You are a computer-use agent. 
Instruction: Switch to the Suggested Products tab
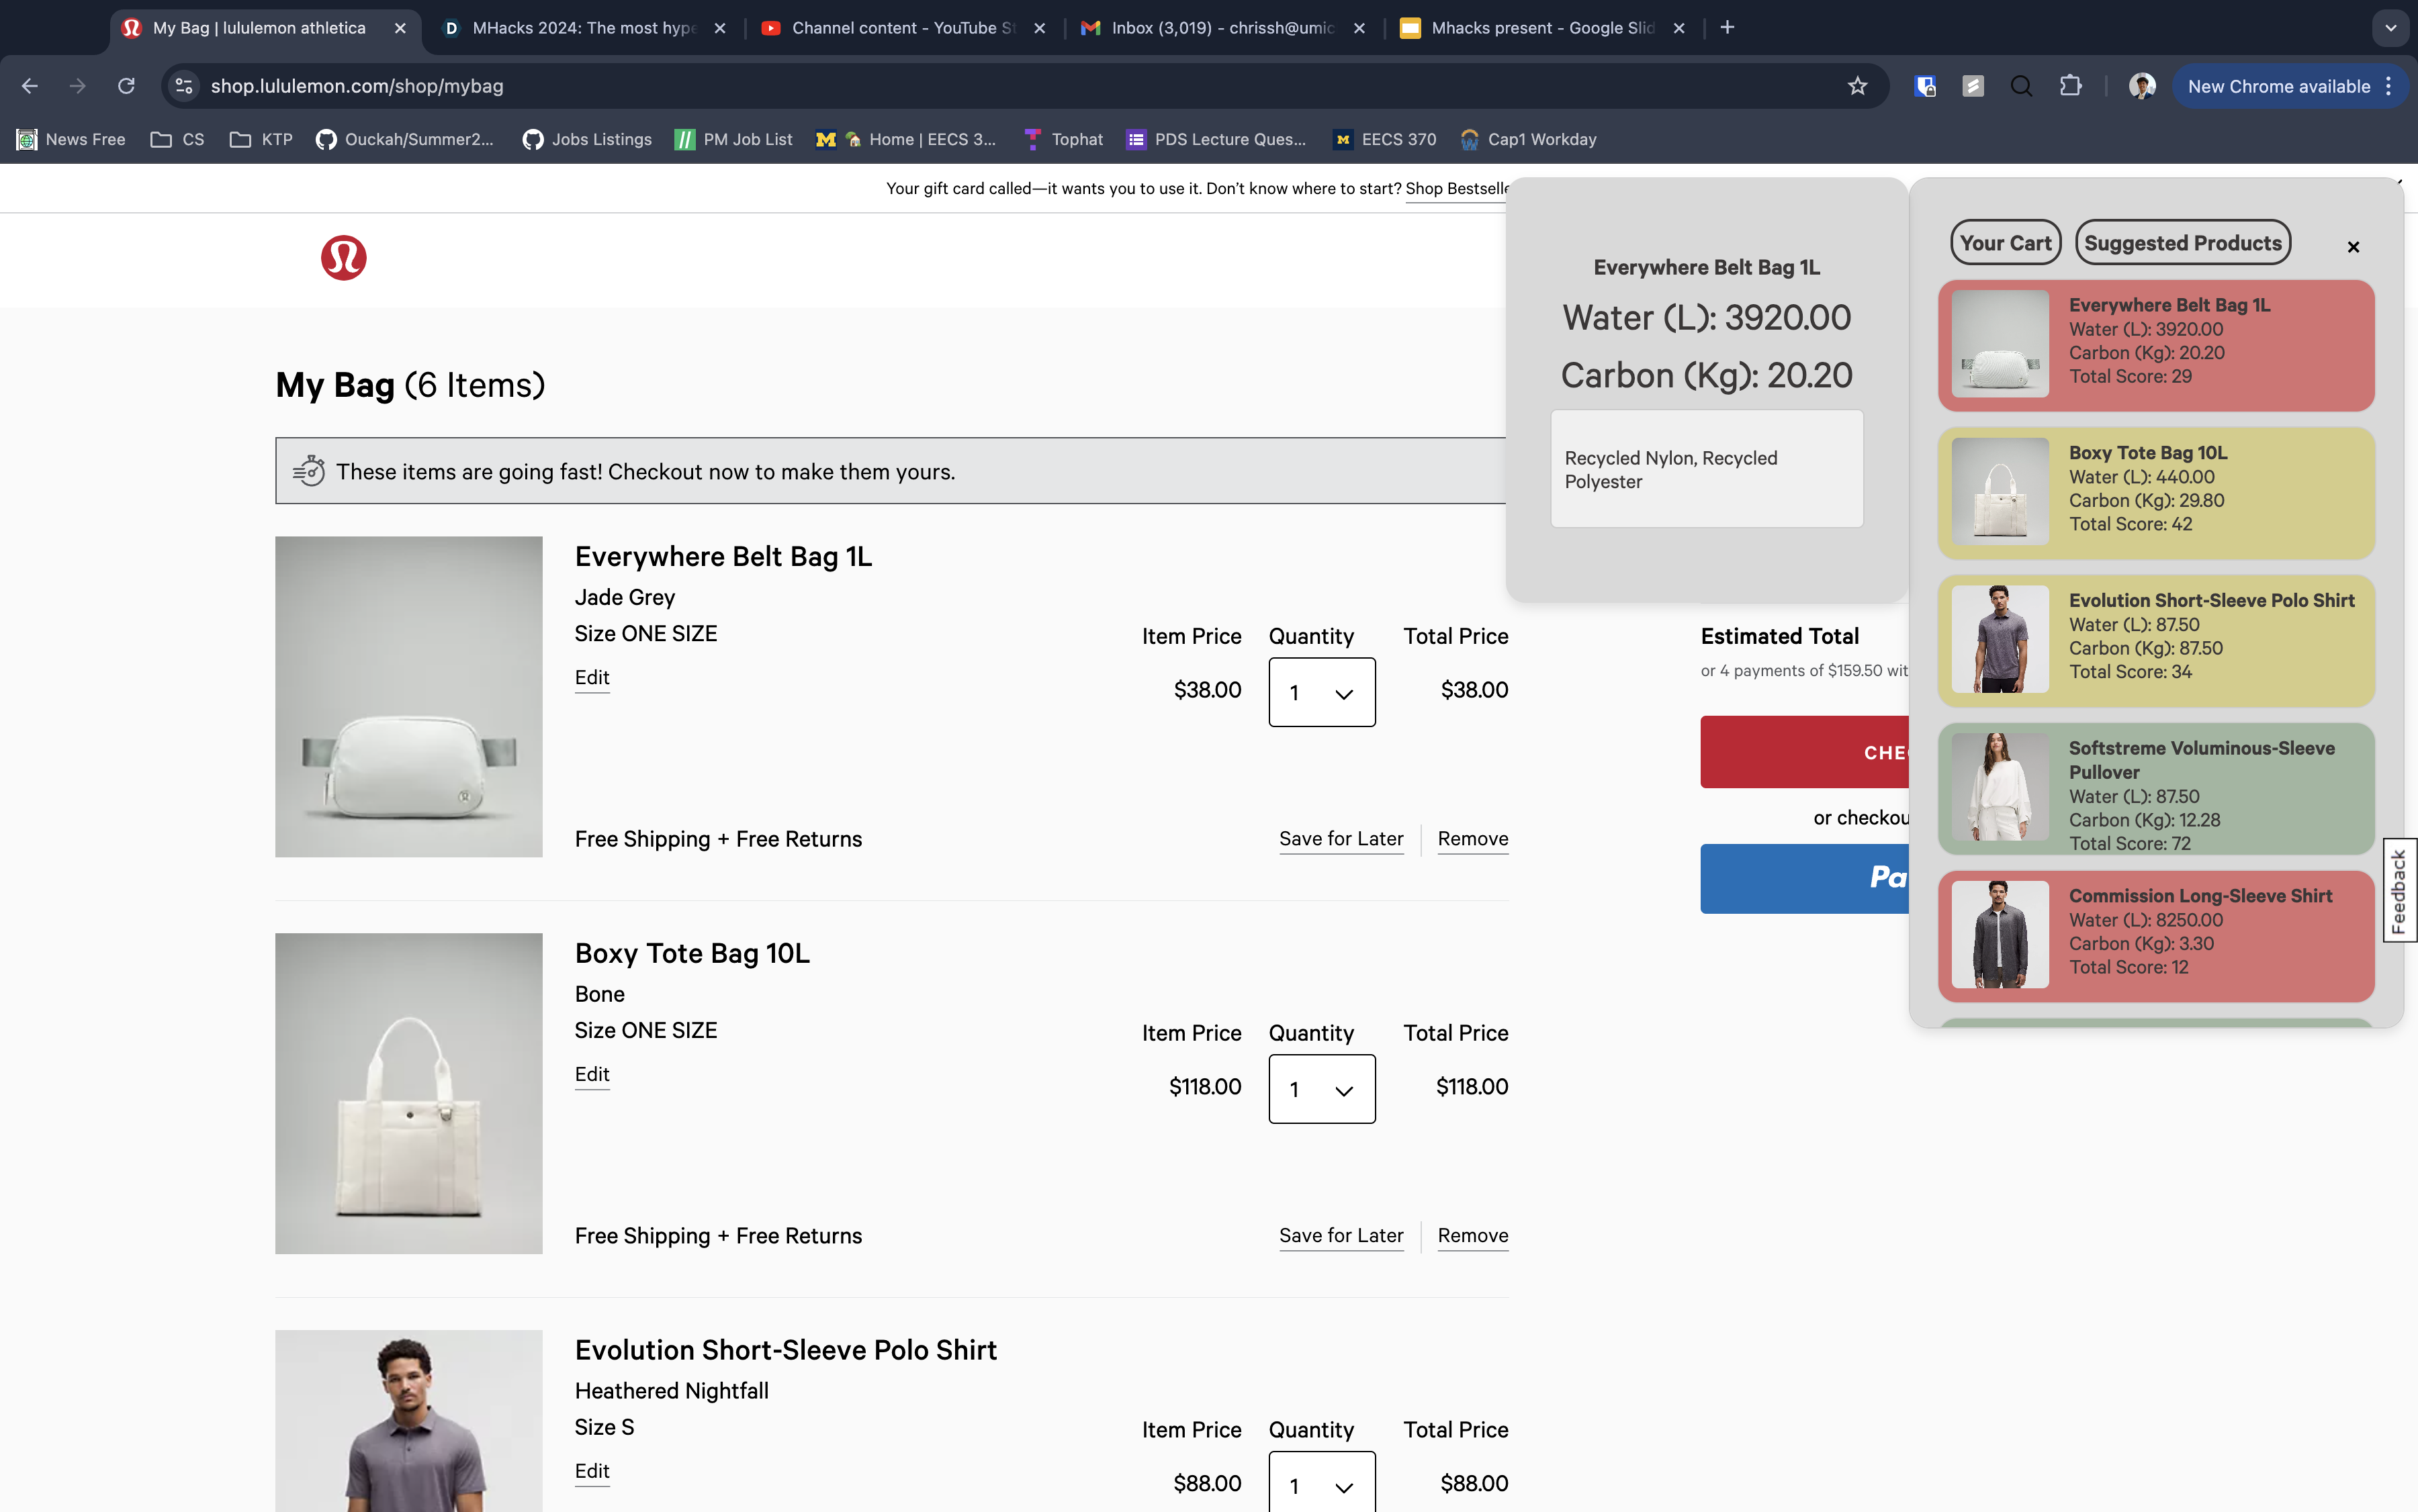point(2183,243)
